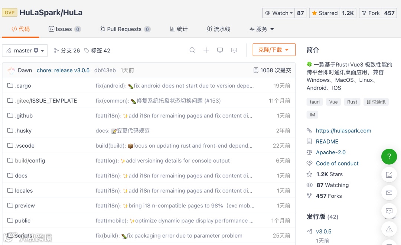Expand the 服务 menu
This screenshot has height=245, width=401.
click(x=261, y=29)
